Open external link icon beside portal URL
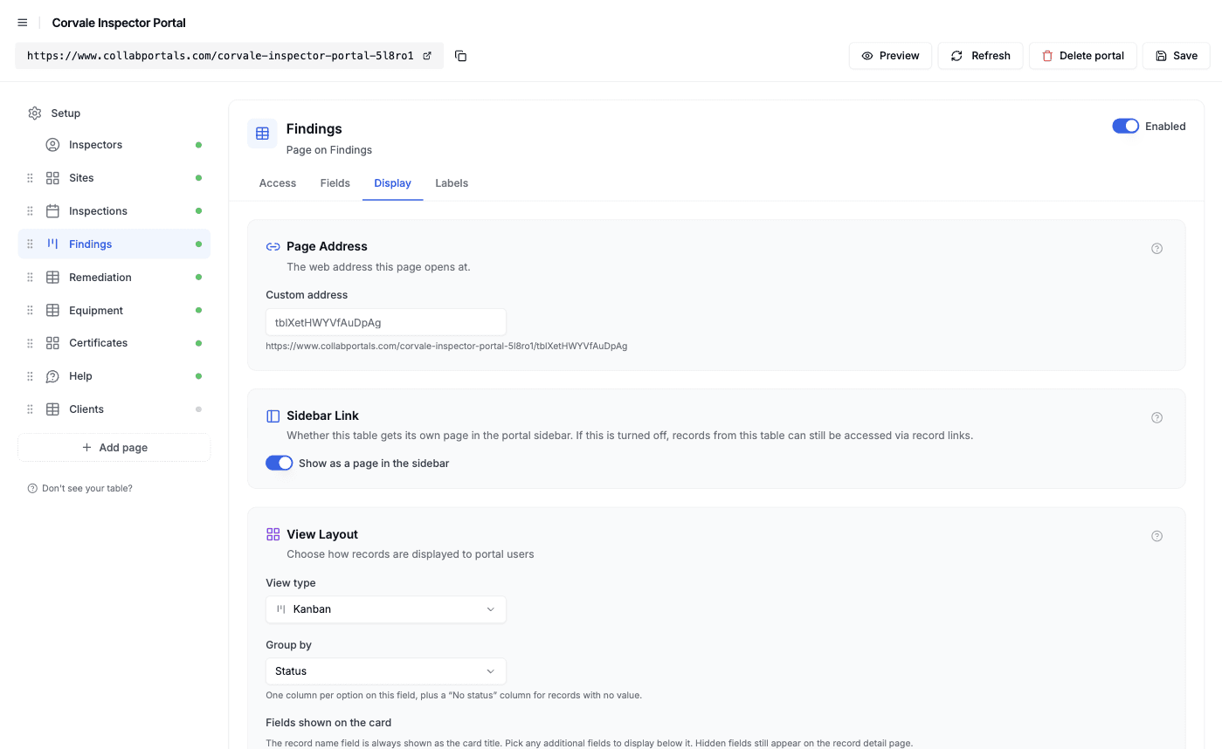This screenshot has width=1222, height=749. [427, 56]
